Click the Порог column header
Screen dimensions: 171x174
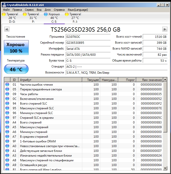click(x=127, y=80)
